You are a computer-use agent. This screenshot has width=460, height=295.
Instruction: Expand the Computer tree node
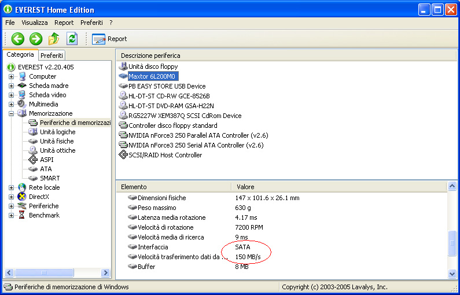point(12,76)
